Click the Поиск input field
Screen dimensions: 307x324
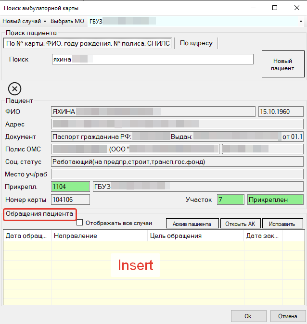click(x=153, y=59)
